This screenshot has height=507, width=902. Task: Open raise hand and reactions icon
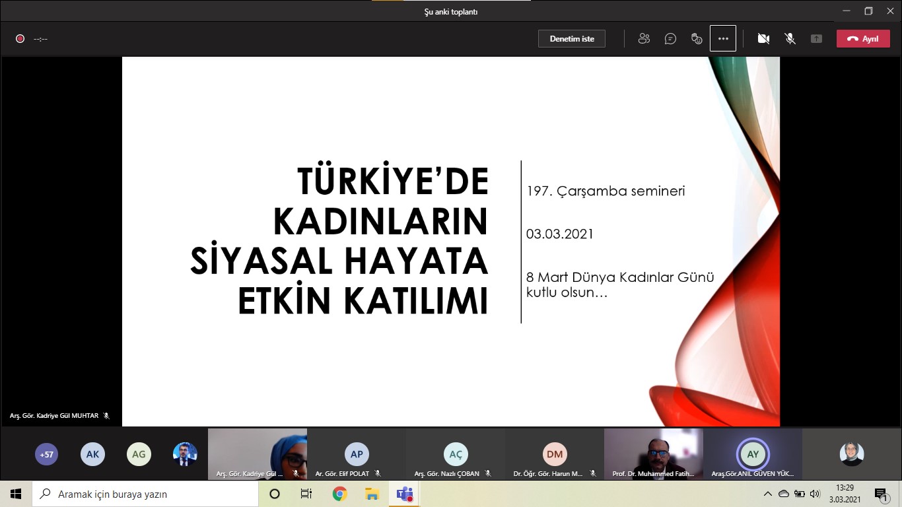(697, 39)
